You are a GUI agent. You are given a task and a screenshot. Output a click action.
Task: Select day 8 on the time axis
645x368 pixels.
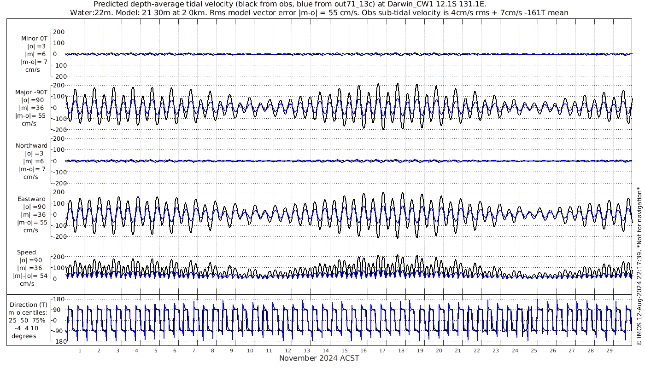click(x=212, y=351)
